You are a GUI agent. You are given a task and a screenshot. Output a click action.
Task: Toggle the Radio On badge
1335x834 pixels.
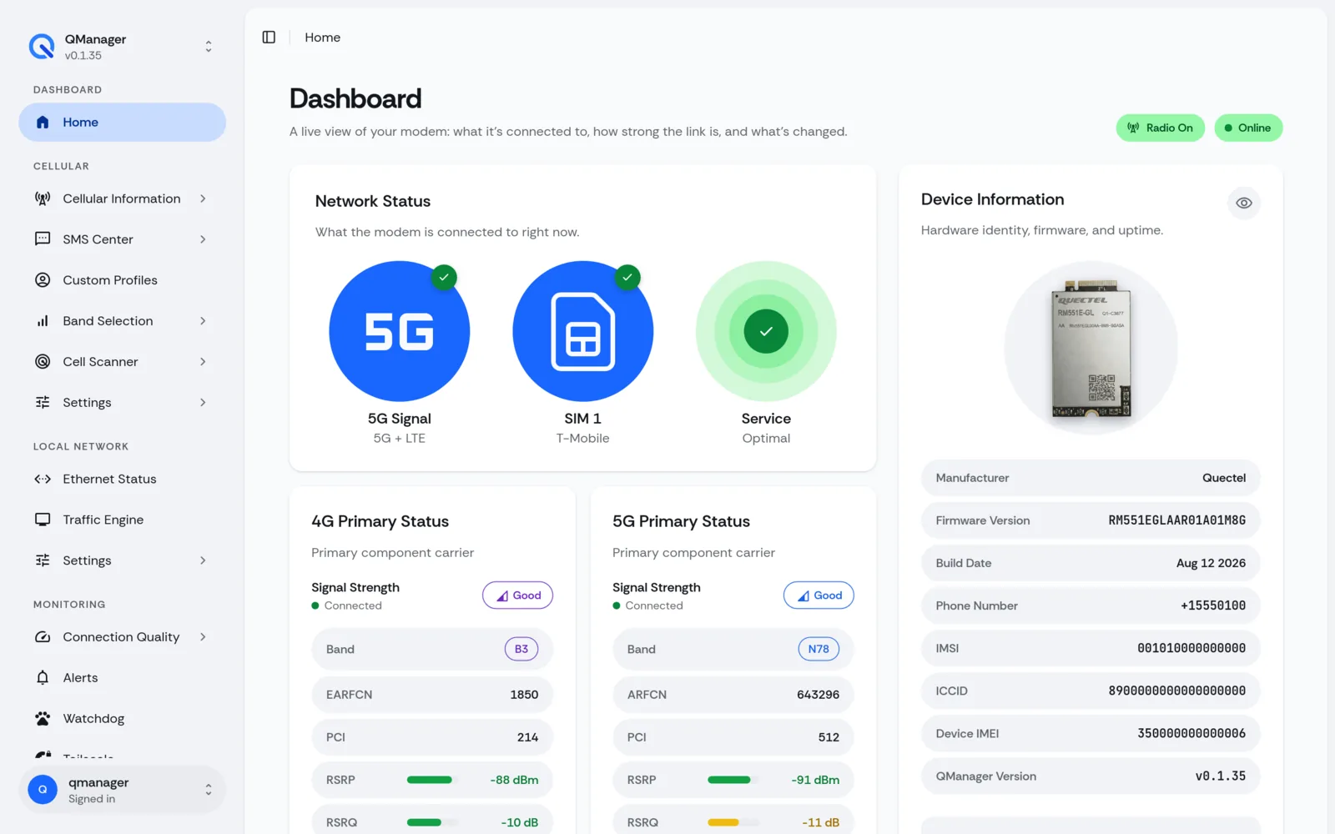tap(1161, 128)
